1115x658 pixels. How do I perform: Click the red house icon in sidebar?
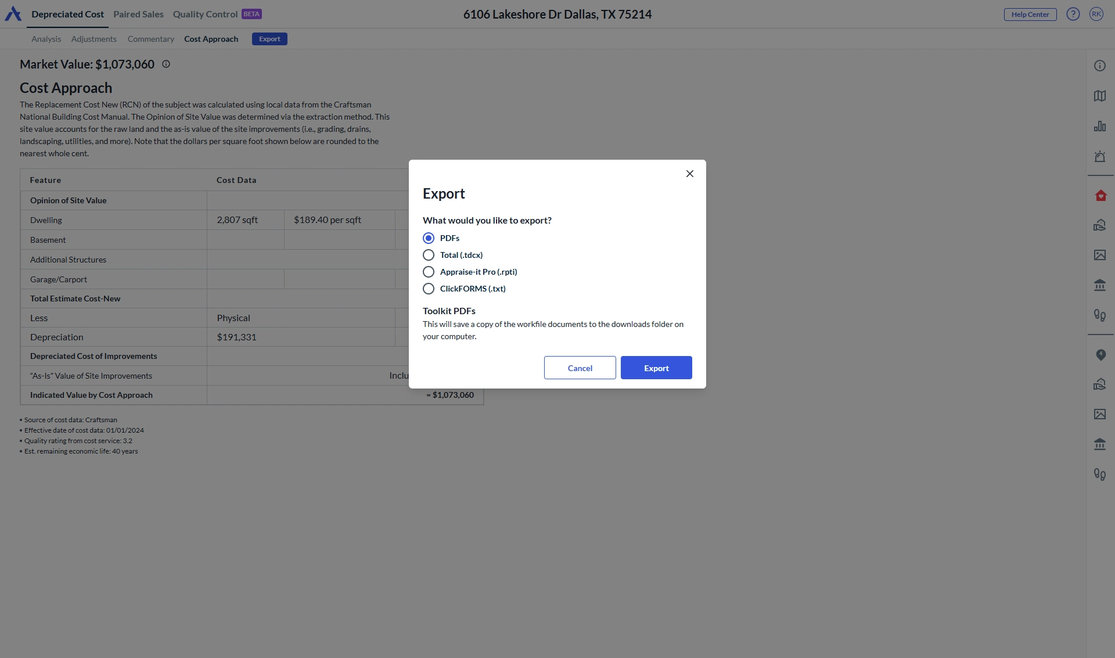pyautogui.click(x=1100, y=195)
